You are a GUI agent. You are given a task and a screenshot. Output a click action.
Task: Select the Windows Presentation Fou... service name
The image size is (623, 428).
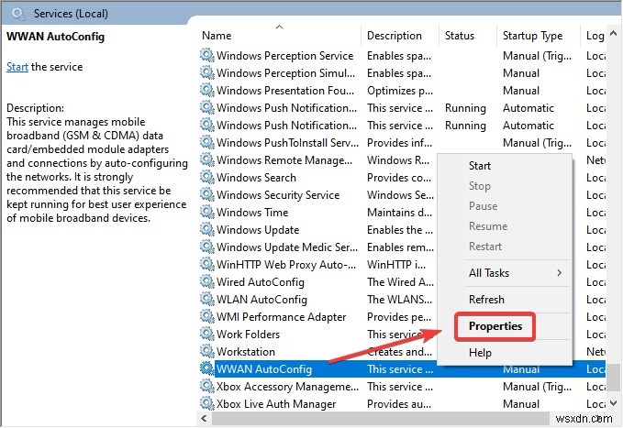click(x=284, y=91)
